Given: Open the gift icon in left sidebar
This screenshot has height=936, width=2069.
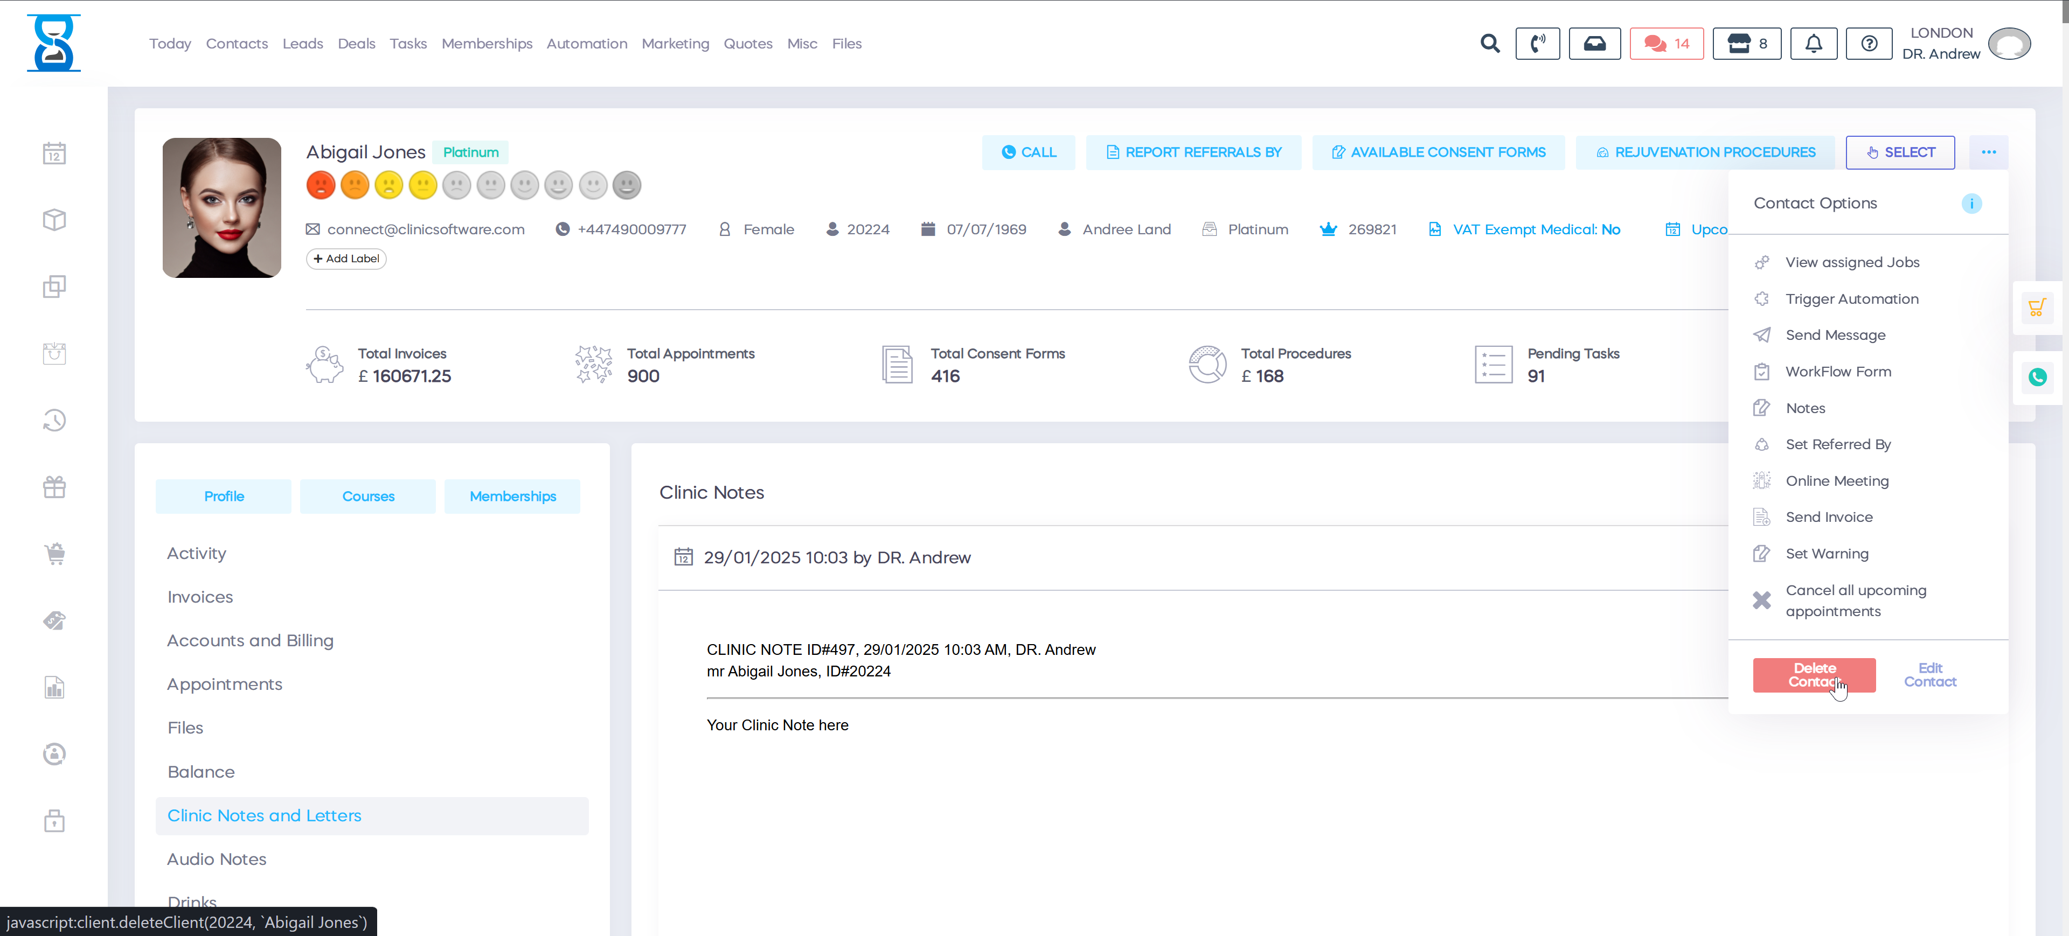Looking at the screenshot, I should 54,486.
